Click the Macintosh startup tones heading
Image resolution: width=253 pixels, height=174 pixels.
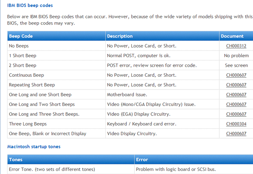[34, 147]
